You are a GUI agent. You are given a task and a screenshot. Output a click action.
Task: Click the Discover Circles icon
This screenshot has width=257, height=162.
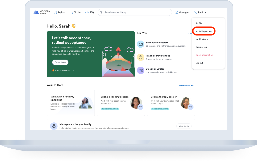tap(141, 70)
